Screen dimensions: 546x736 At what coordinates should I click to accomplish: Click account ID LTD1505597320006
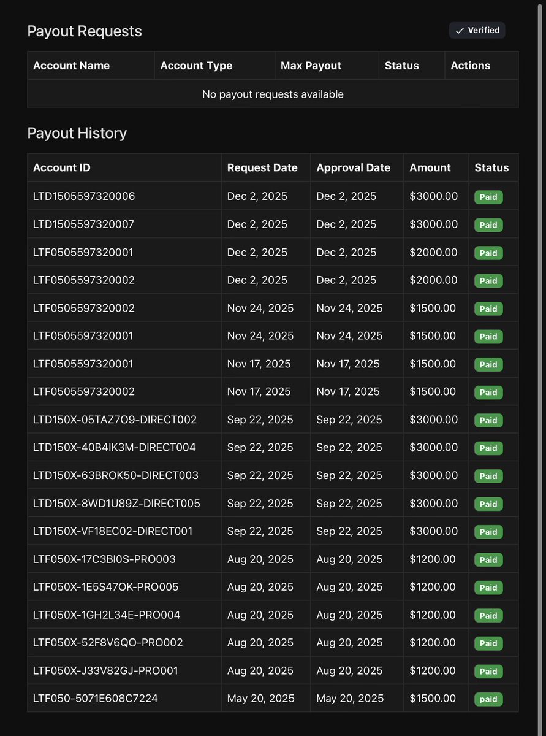tap(84, 196)
